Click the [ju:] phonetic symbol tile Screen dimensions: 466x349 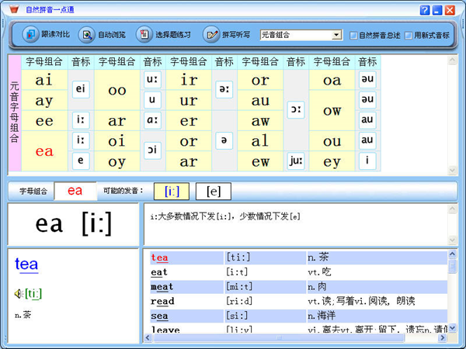(296, 161)
